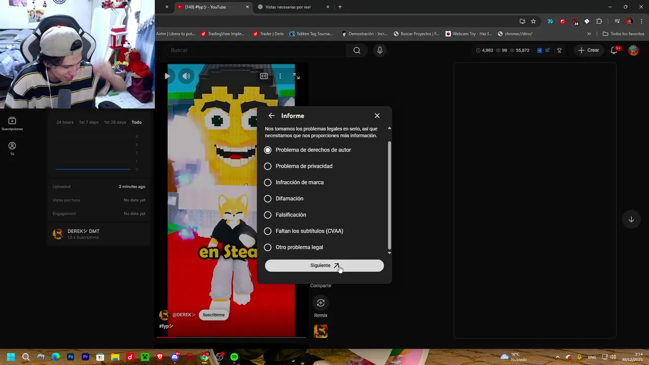Open the TradingView extension icon
The width and height of the screenshot is (649, 365).
pos(550,21)
